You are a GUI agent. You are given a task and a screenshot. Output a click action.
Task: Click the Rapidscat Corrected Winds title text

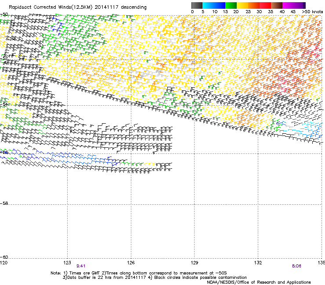78,7
